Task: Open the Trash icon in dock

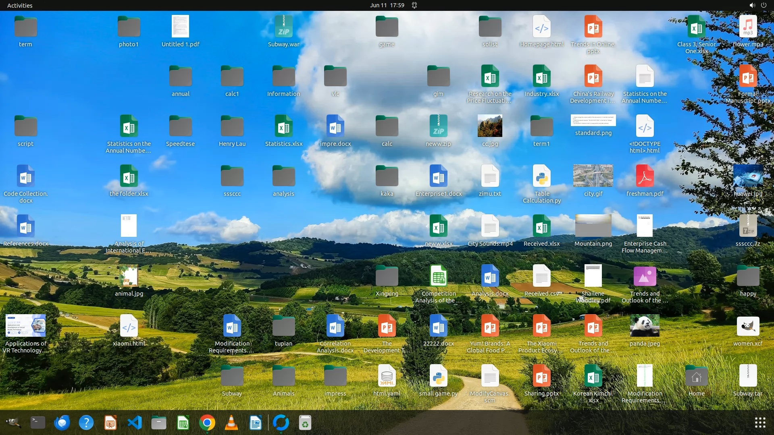Action: pyautogui.click(x=305, y=423)
